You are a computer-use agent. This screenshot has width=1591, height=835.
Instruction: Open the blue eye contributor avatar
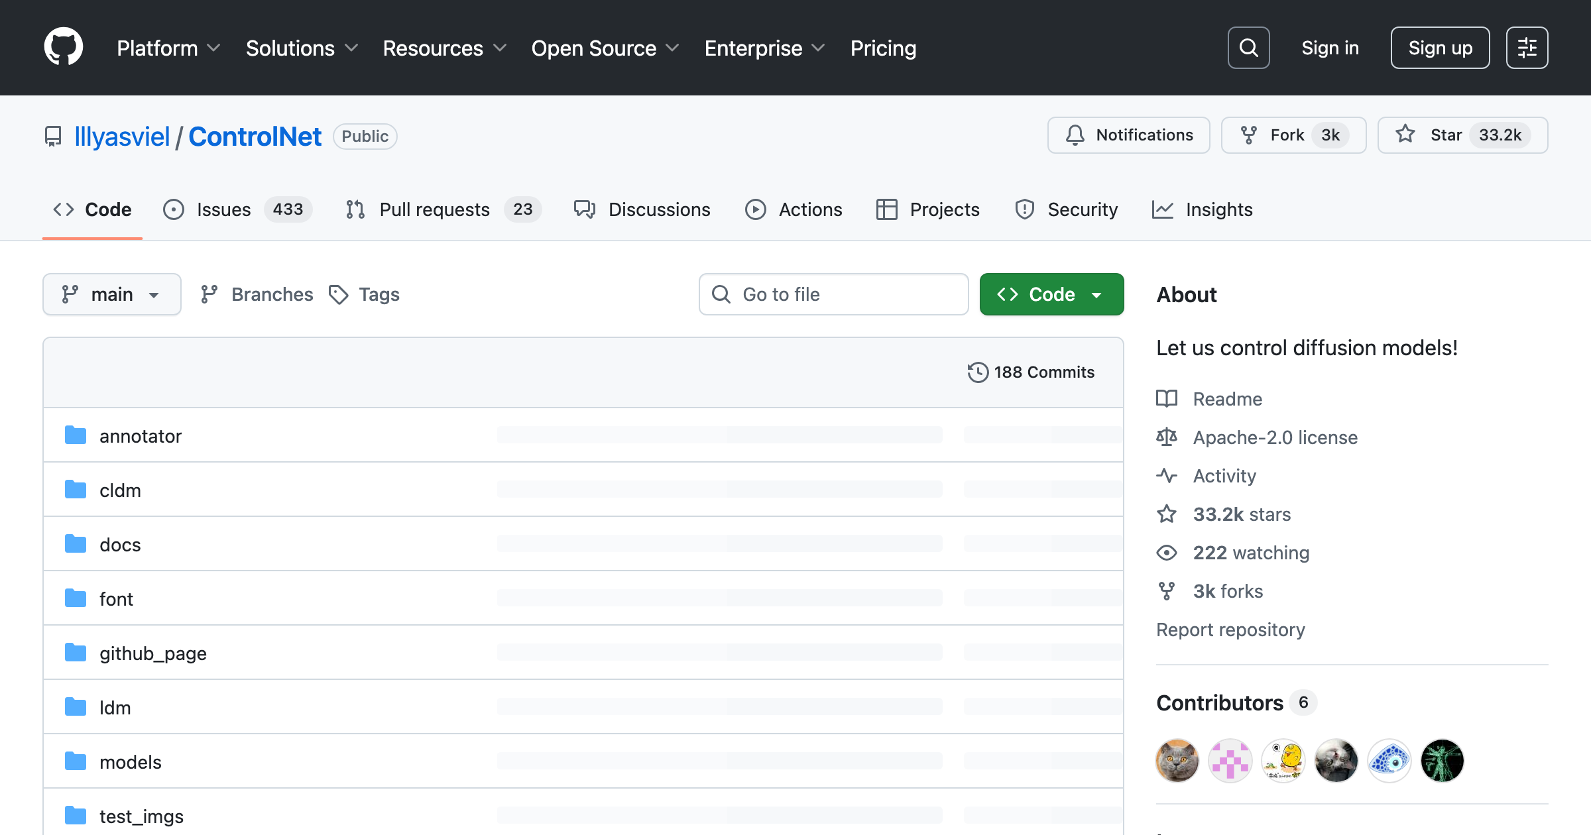coord(1389,761)
